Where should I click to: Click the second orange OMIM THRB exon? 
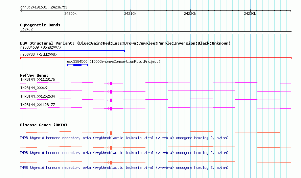[111, 148]
